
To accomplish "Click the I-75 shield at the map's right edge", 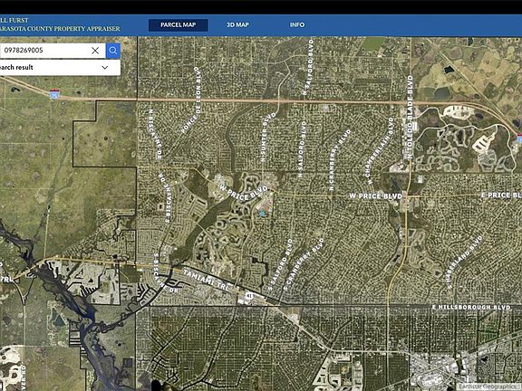I will point(519,138).
